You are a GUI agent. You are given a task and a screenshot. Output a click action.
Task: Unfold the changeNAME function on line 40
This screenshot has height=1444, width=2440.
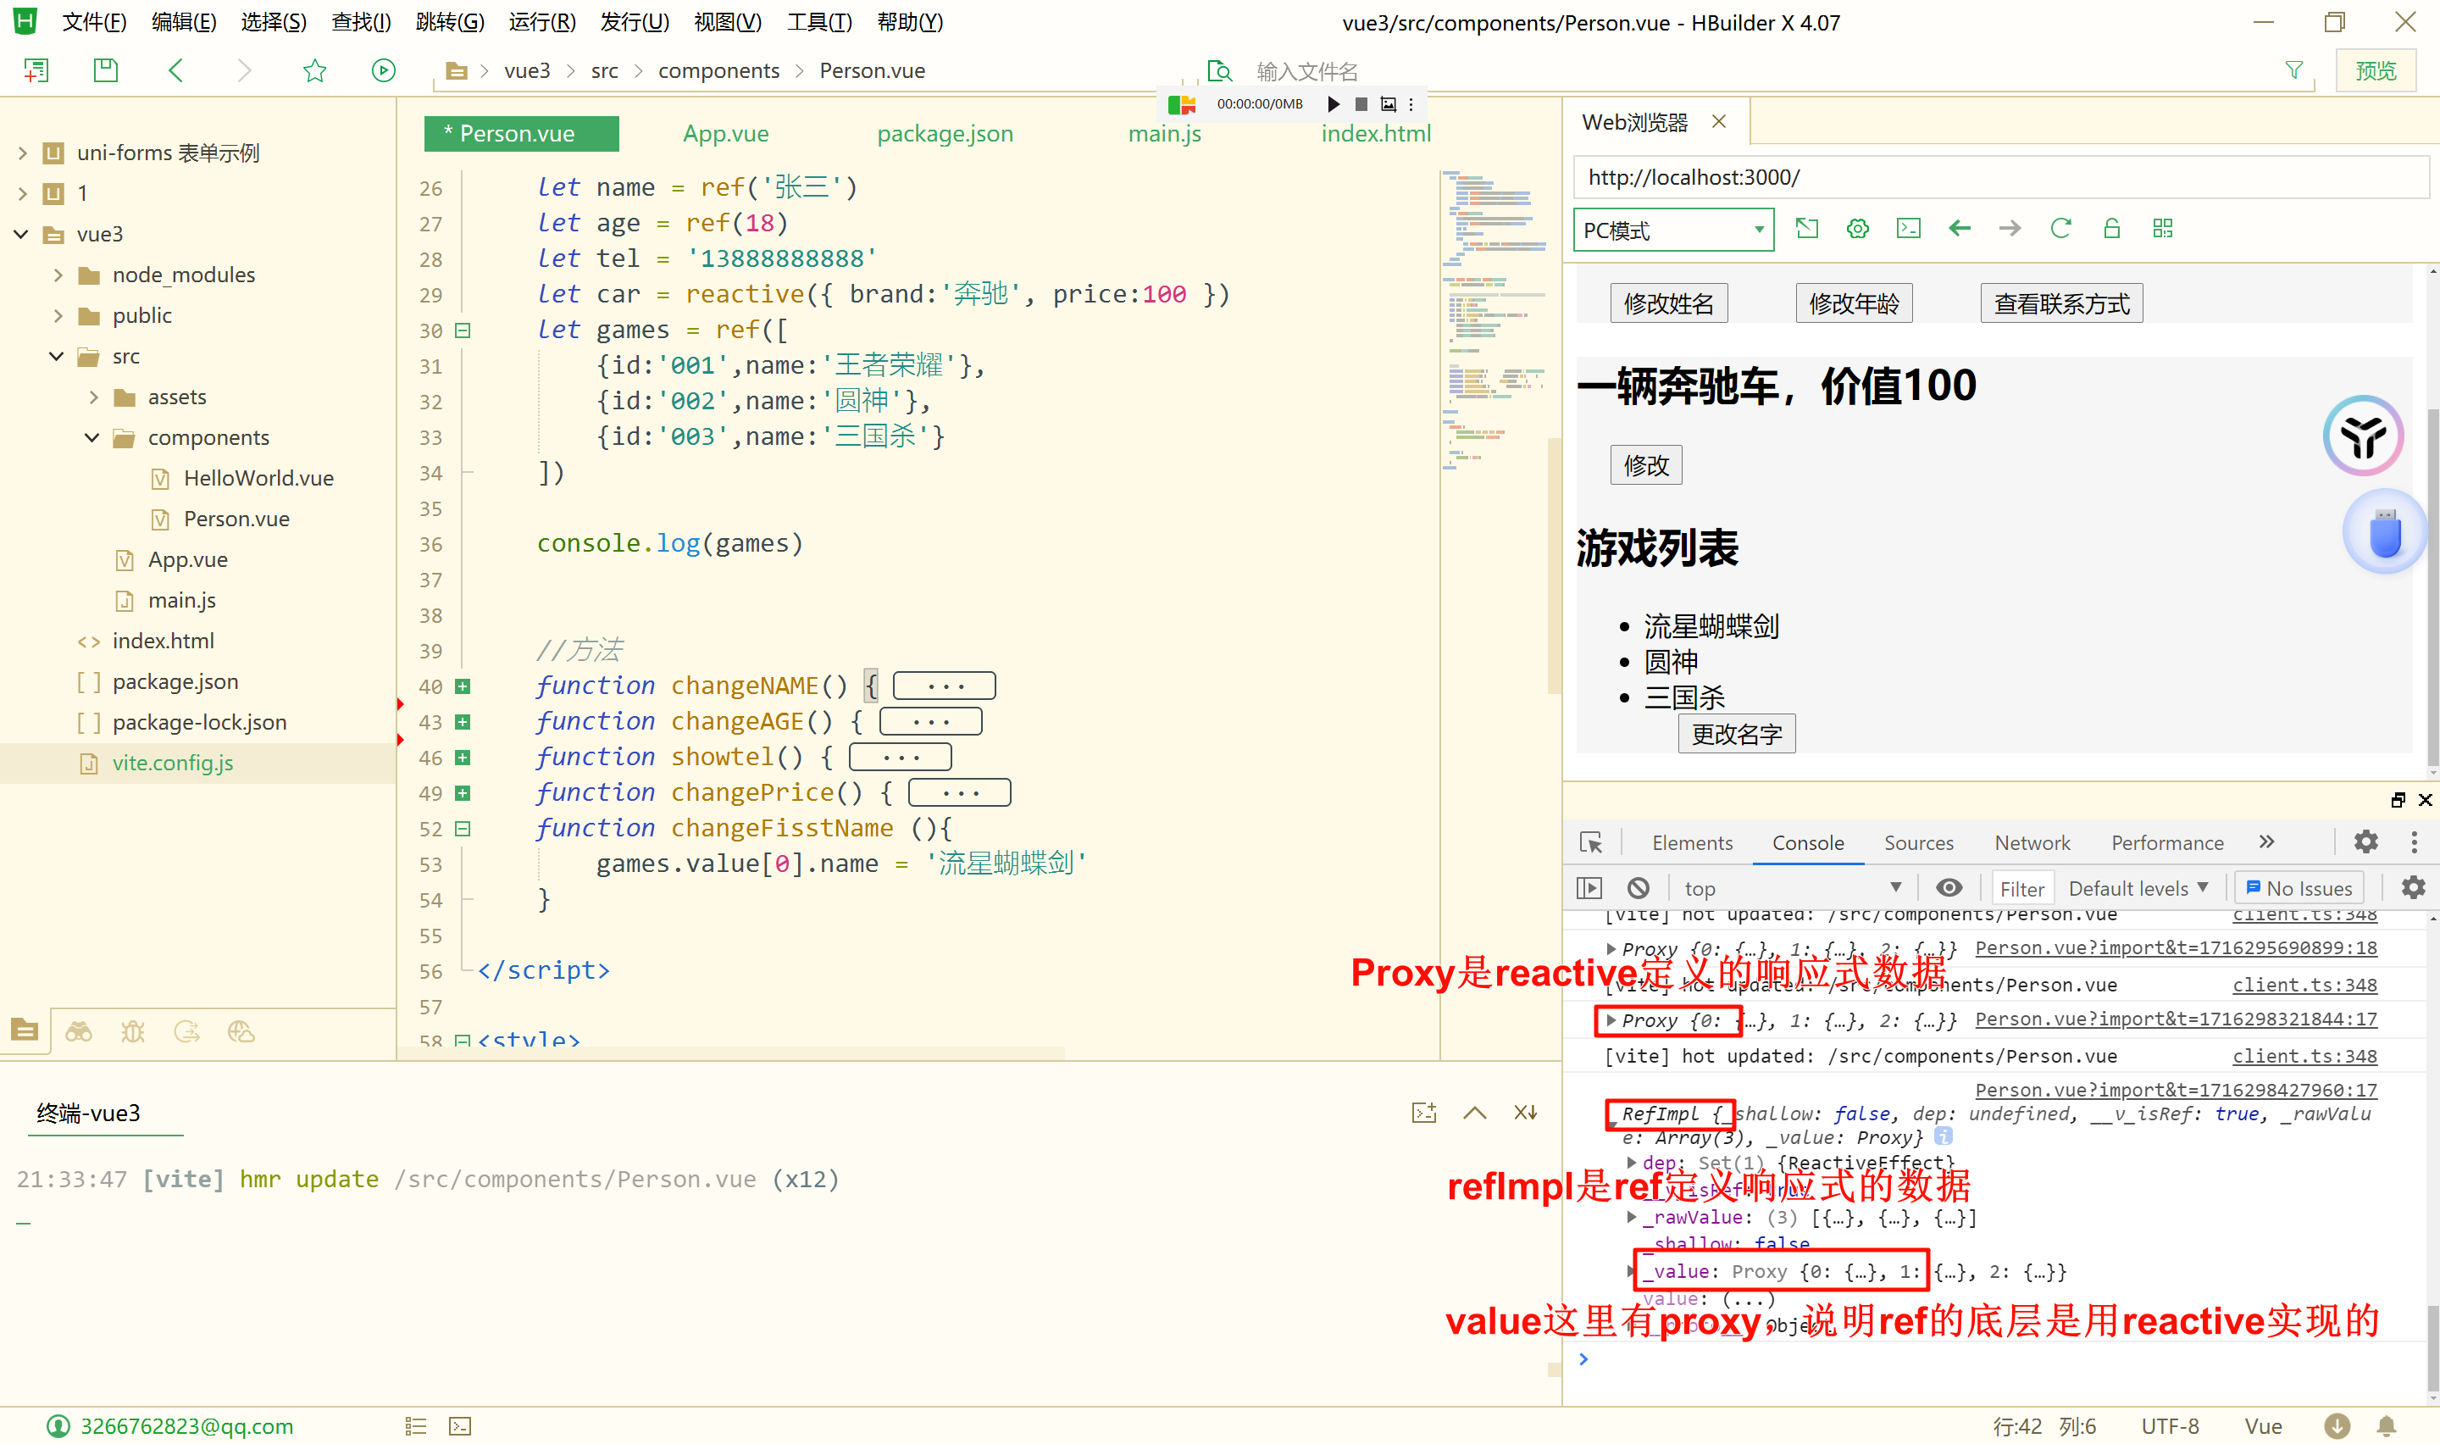pyautogui.click(x=463, y=686)
